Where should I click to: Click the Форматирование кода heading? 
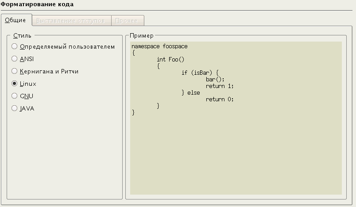(x=37, y=4)
